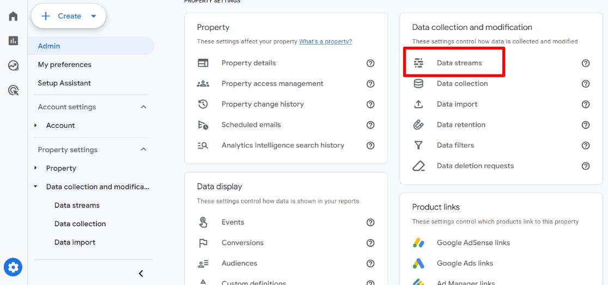This screenshot has width=608, height=285.
Task: Click the Data collection database icon
Action: click(x=418, y=84)
